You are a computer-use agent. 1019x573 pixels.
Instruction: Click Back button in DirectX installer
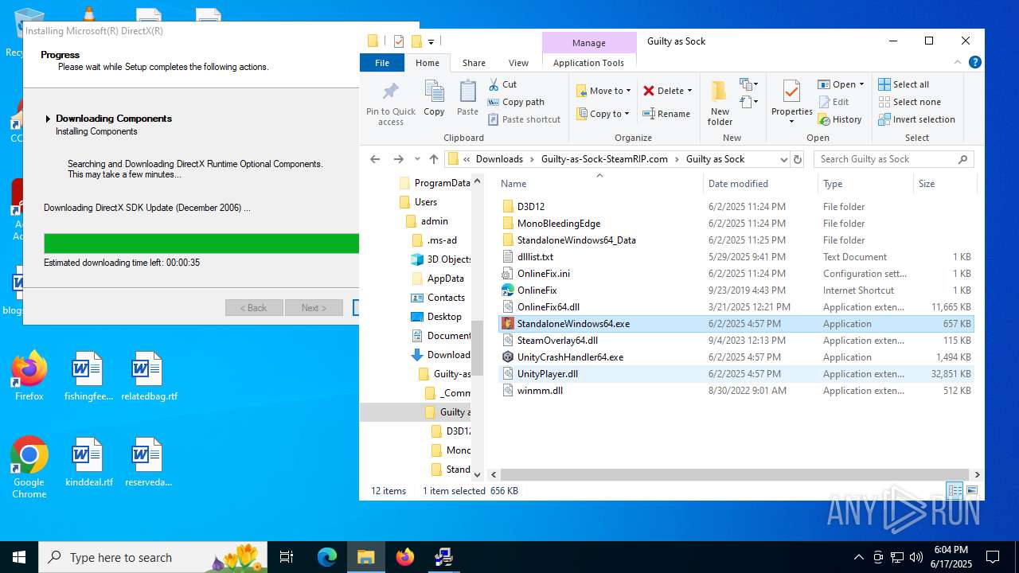[x=254, y=308]
